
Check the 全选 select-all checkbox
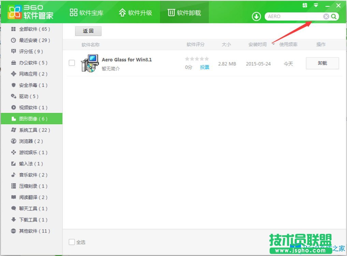(72, 242)
